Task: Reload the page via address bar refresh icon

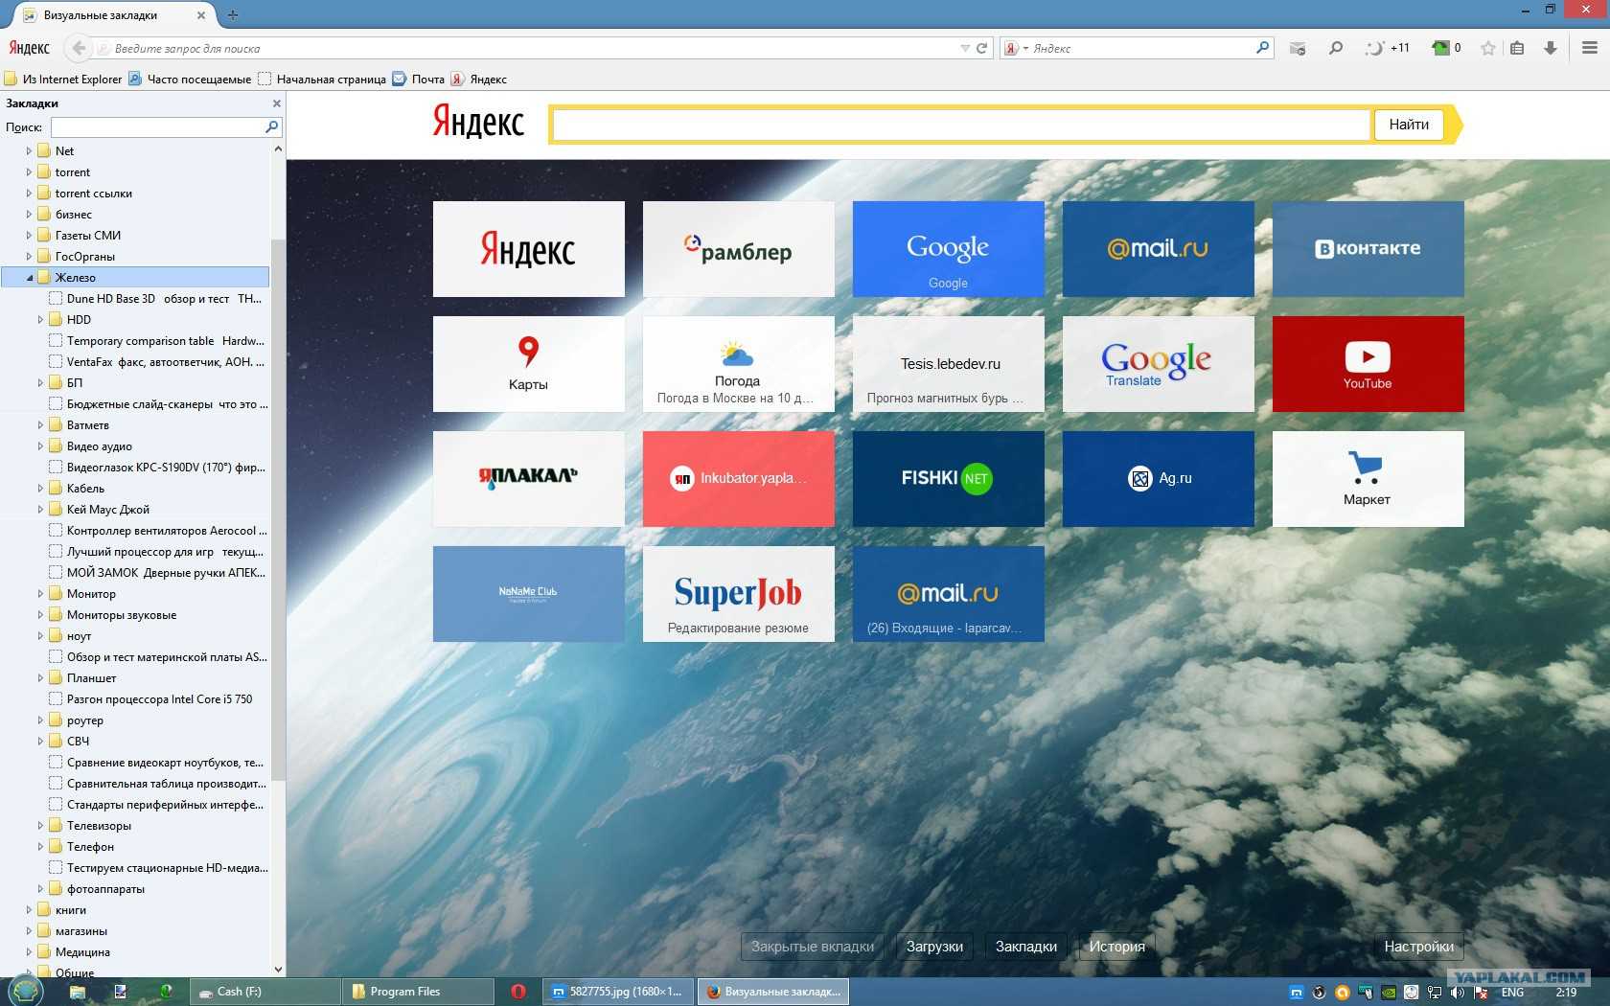Action: [x=981, y=48]
